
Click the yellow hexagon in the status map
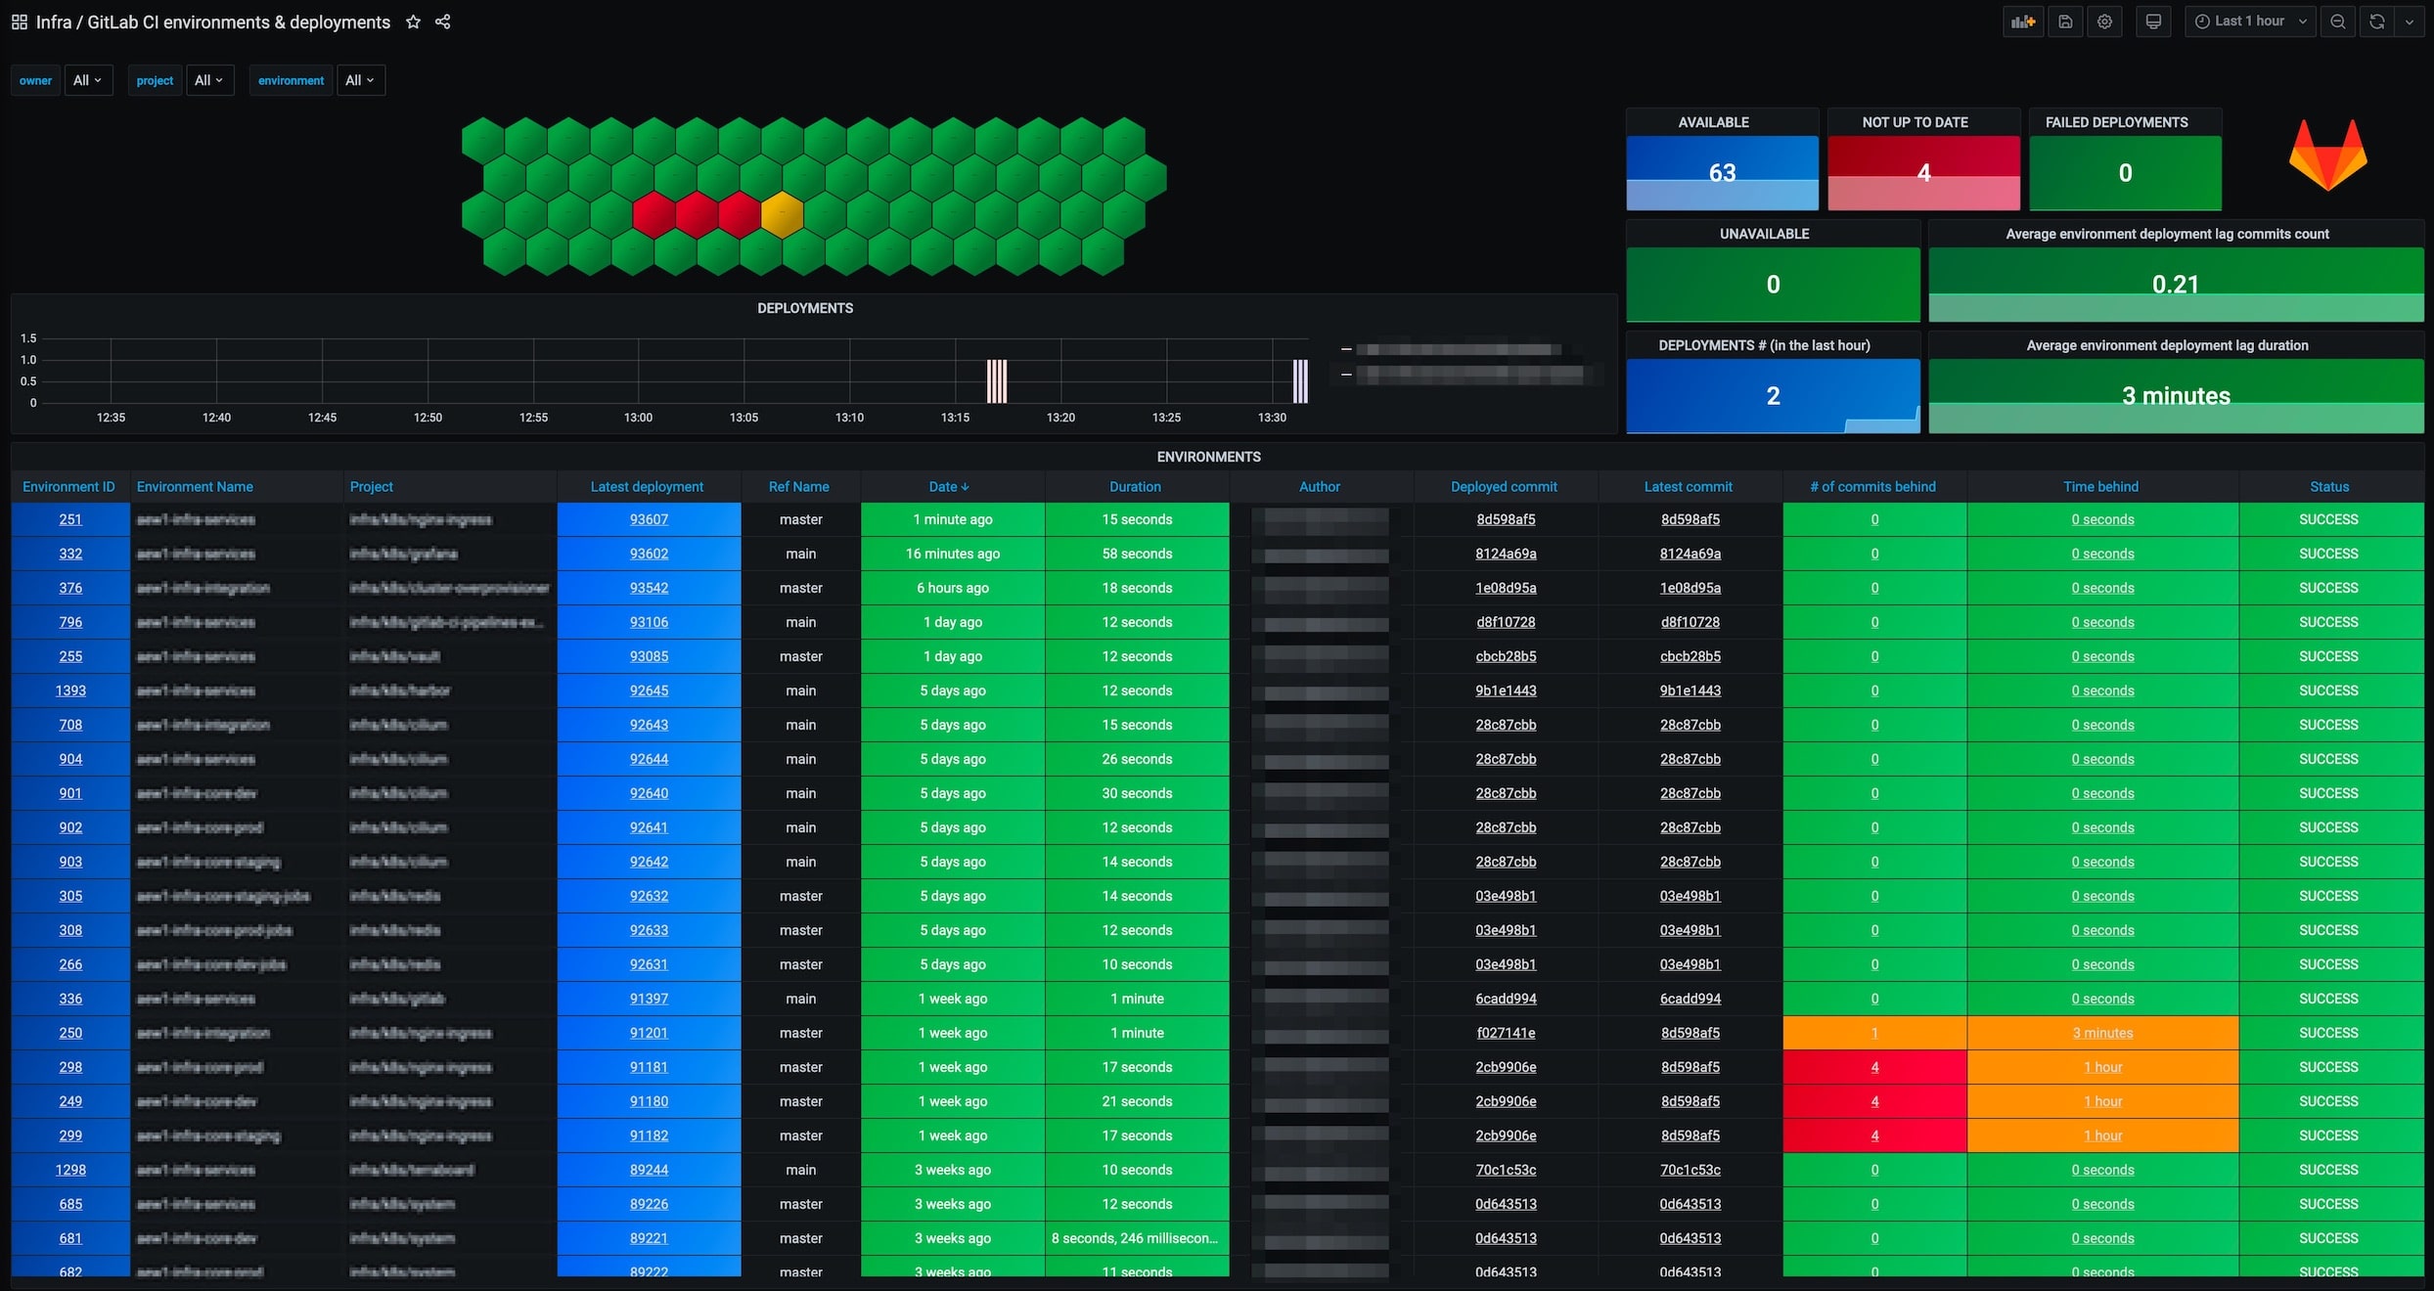782,215
